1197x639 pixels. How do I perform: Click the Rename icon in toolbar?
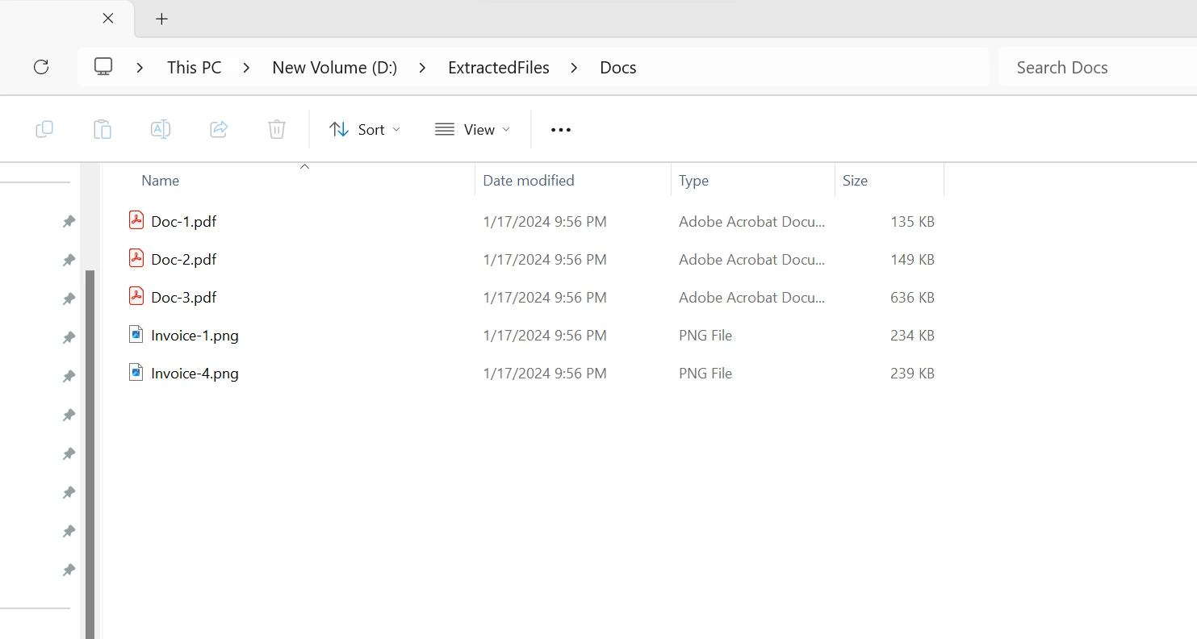pyautogui.click(x=161, y=129)
